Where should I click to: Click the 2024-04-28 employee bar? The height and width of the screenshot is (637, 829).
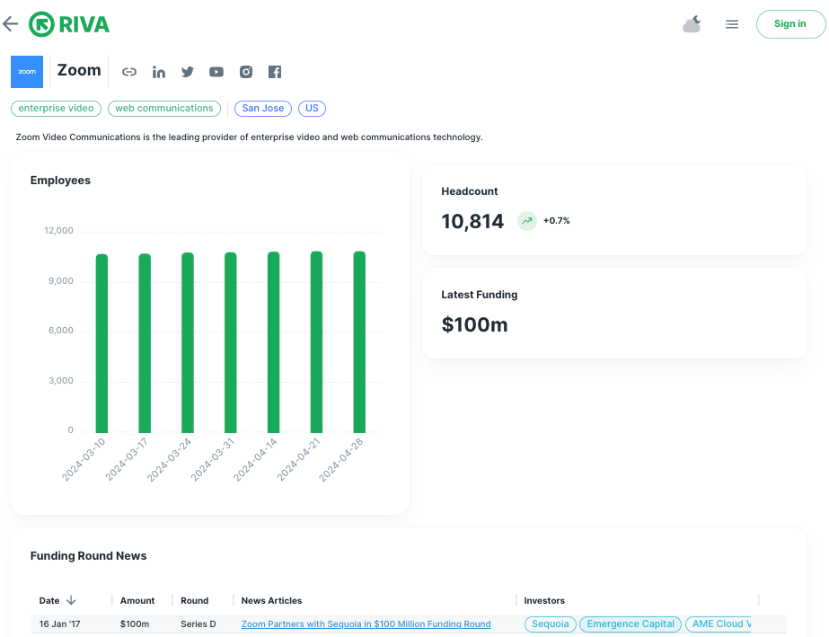tap(359, 341)
